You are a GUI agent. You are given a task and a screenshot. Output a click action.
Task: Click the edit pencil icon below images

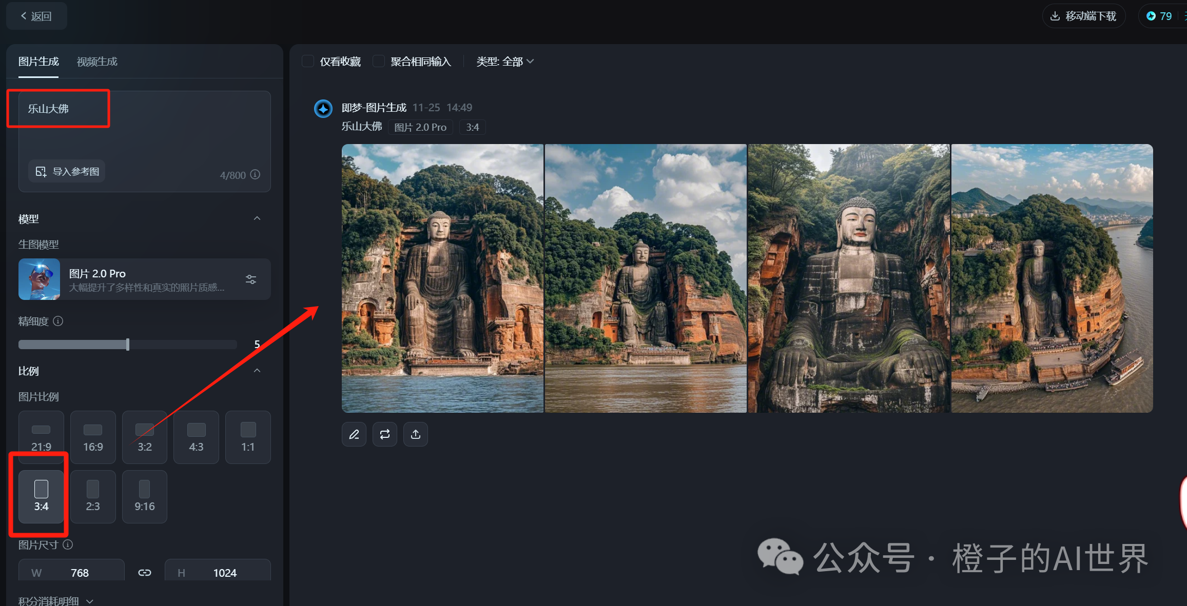point(354,435)
